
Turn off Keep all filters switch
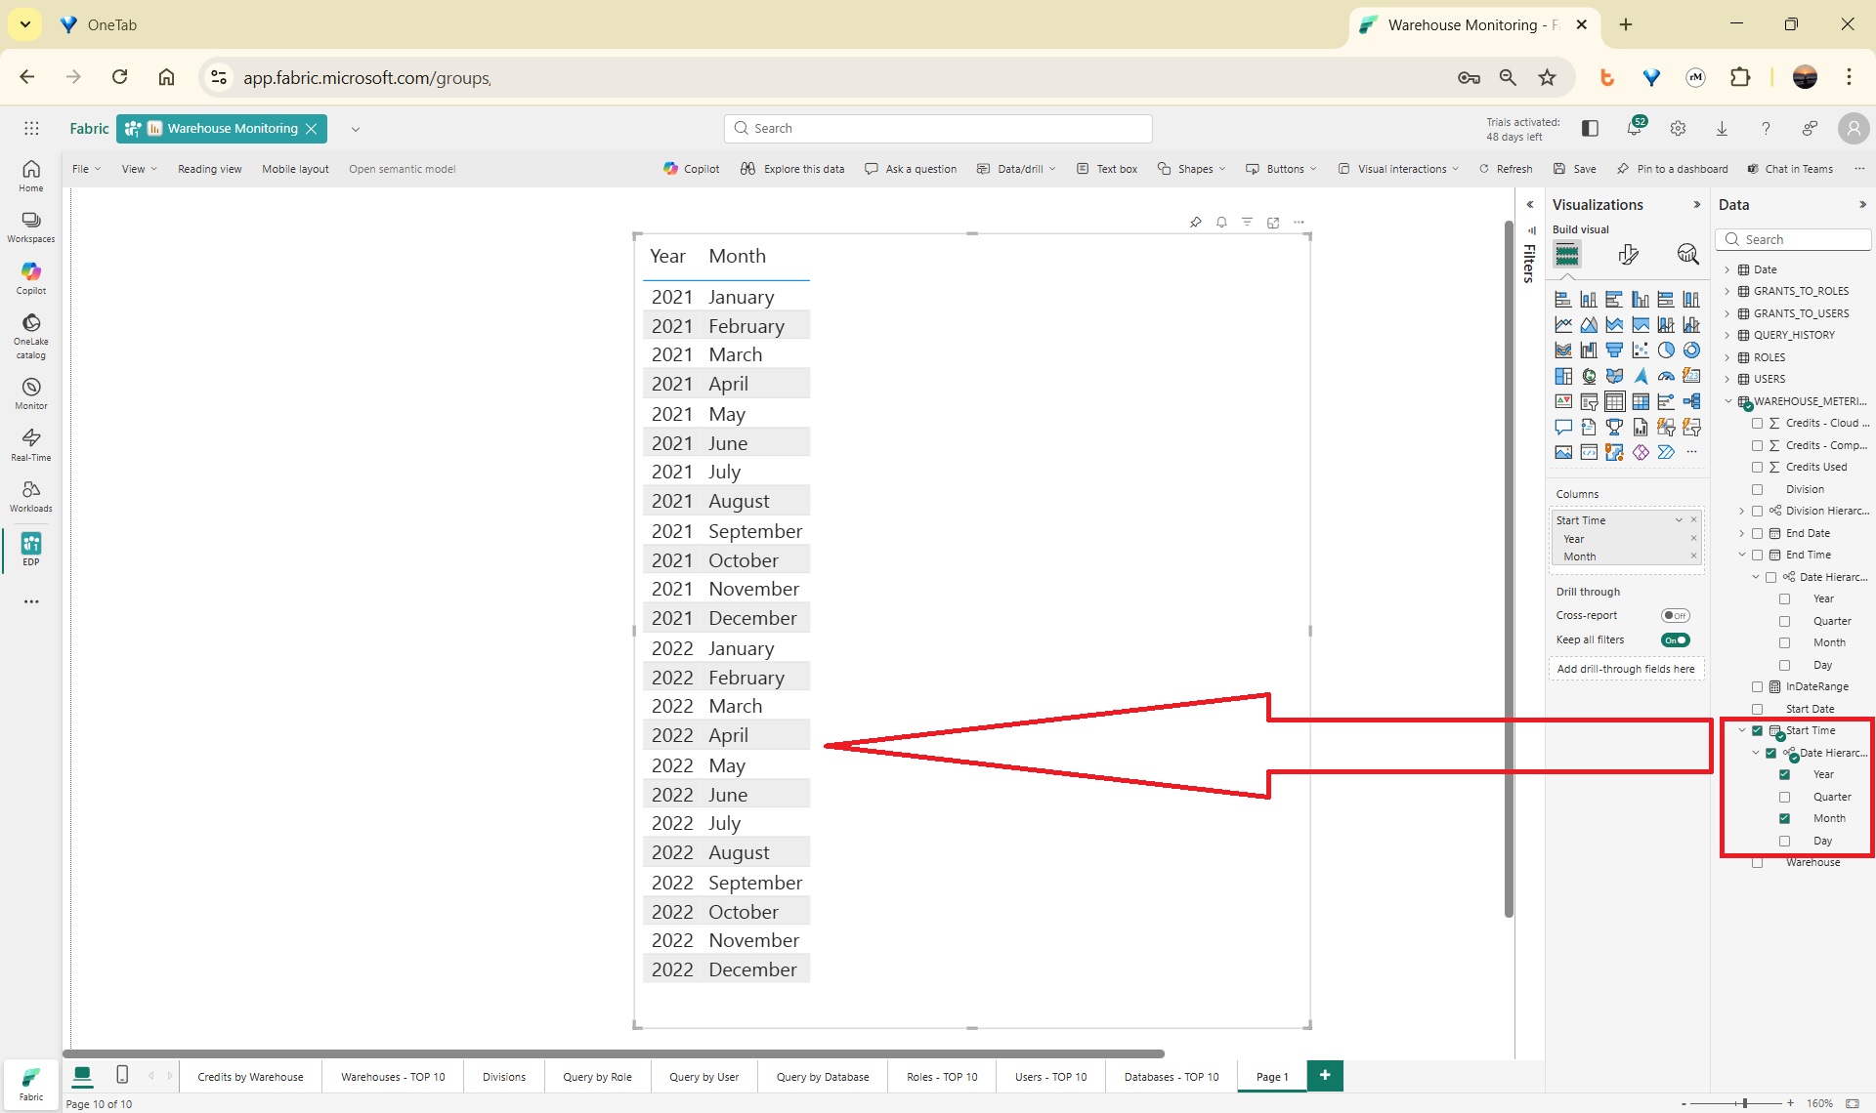[x=1675, y=640]
